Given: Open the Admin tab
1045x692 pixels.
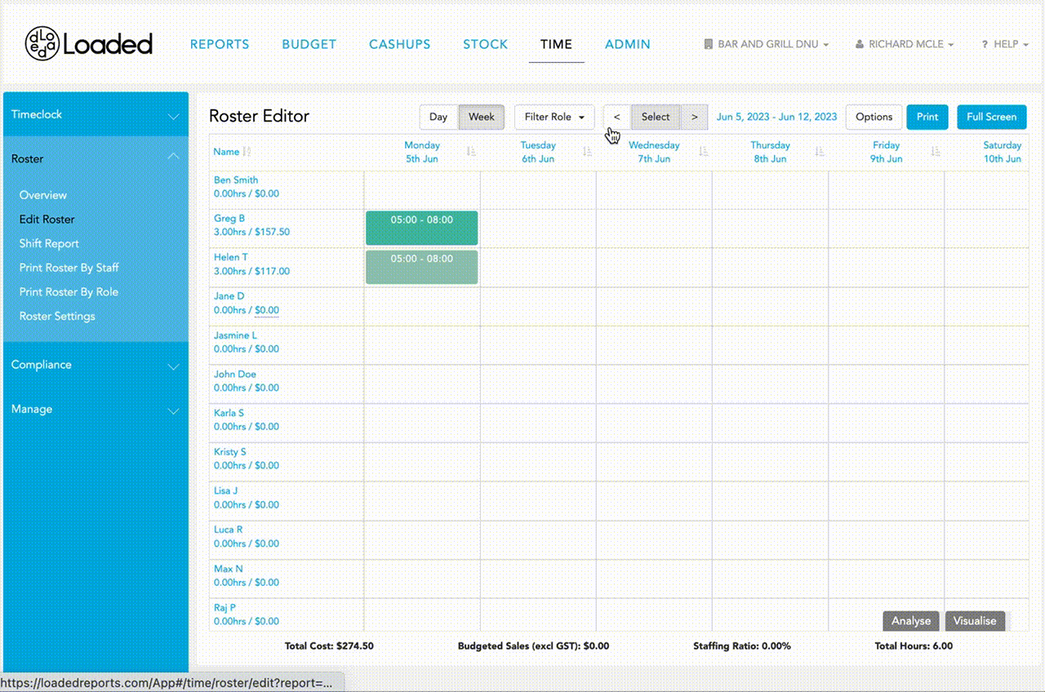Looking at the screenshot, I should pos(628,44).
